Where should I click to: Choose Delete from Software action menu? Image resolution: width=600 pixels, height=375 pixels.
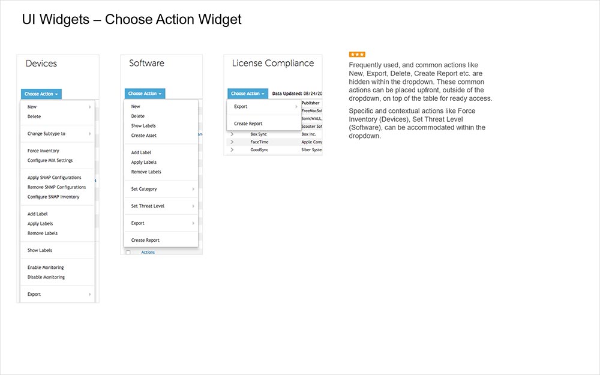(137, 116)
